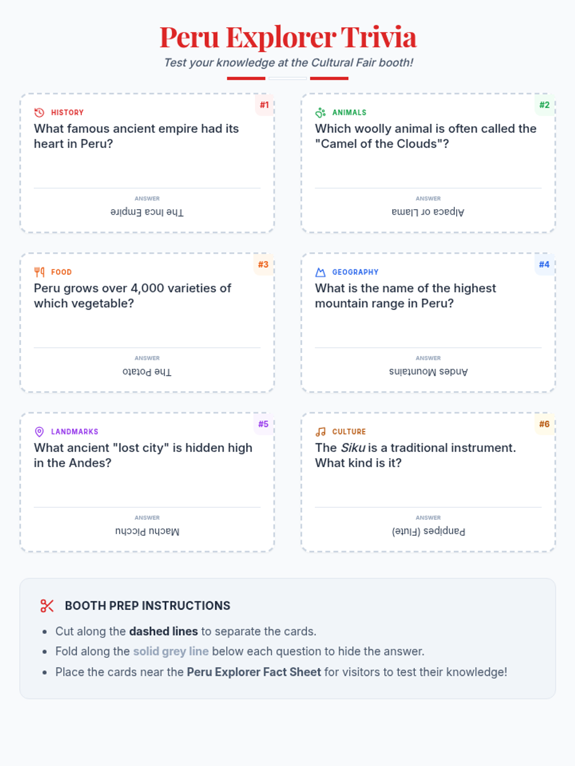Click the Geography mountain icon
The height and width of the screenshot is (766, 575).
tap(321, 272)
